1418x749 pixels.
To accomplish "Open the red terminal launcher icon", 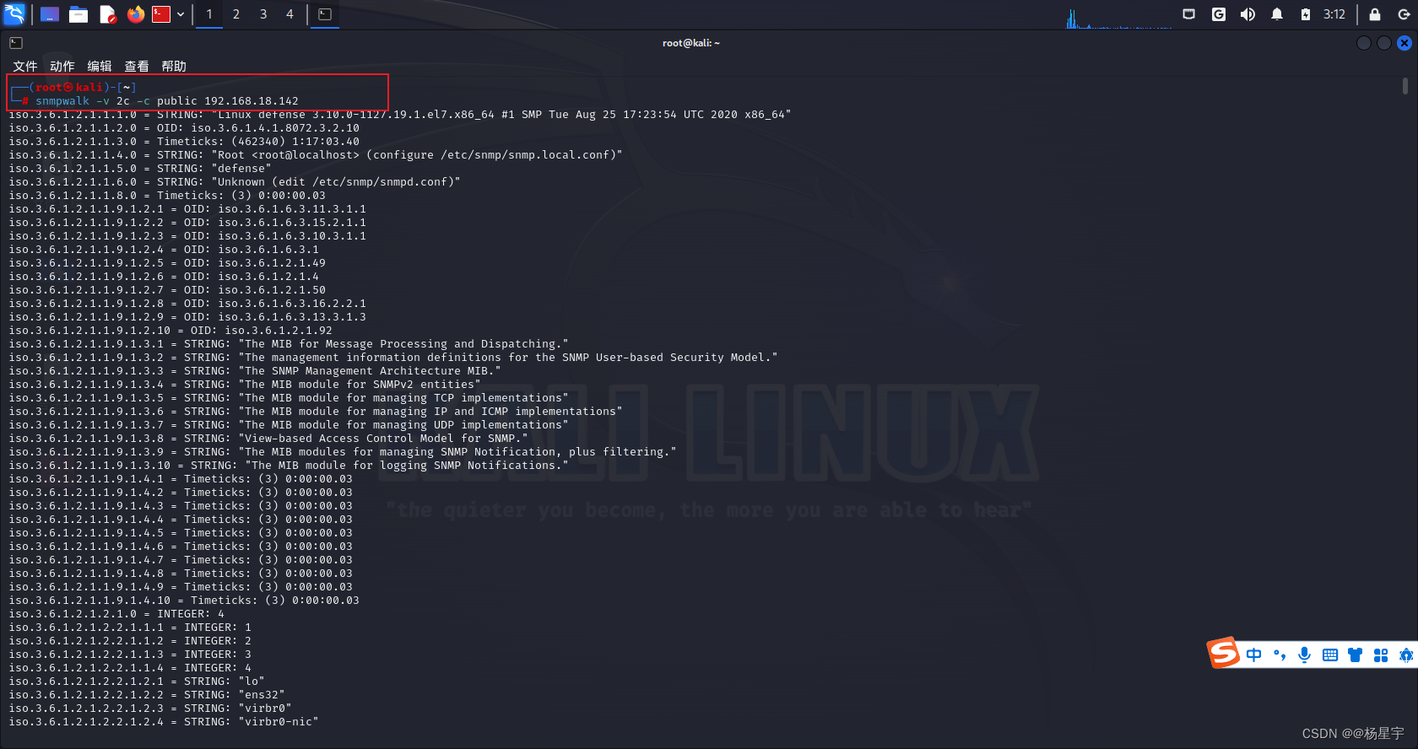I will (161, 14).
